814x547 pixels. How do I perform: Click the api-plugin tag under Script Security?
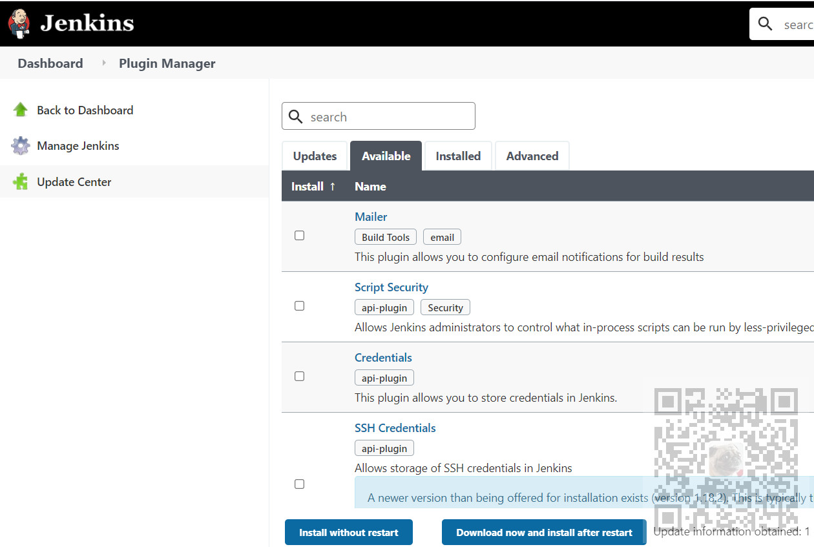(x=384, y=307)
